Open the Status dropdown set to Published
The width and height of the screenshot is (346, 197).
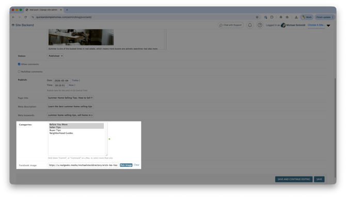(x=55, y=56)
